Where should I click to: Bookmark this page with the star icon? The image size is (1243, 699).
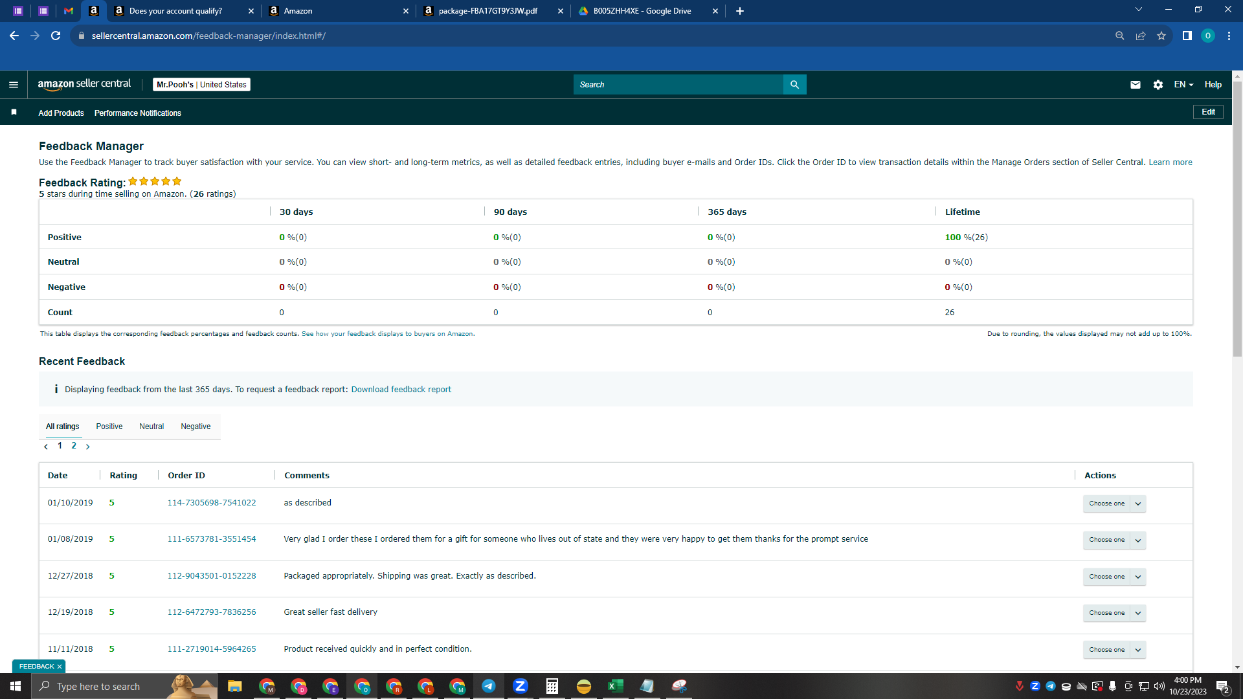click(1161, 36)
